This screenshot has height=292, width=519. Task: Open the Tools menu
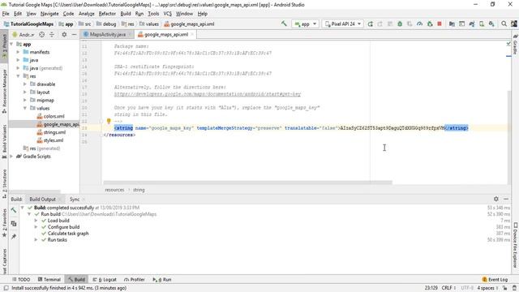point(153,14)
